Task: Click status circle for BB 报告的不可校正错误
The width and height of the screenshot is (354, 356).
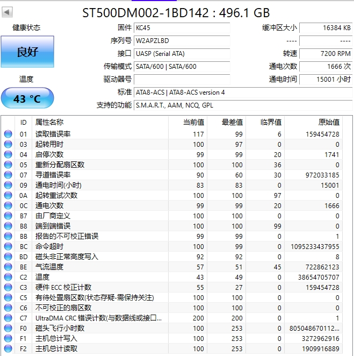Action: pyautogui.click(x=8, y=236)
